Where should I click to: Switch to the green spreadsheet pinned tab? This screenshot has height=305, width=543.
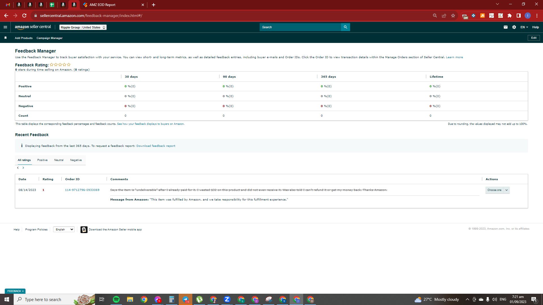52,5
